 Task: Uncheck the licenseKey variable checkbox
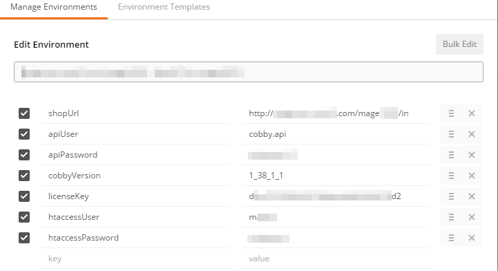[x=24, y=196]
